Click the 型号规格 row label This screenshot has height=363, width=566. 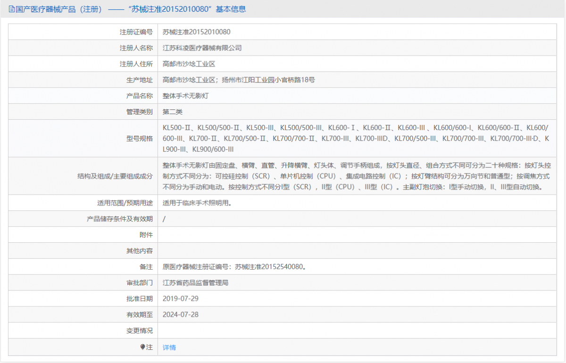(140, 139)
